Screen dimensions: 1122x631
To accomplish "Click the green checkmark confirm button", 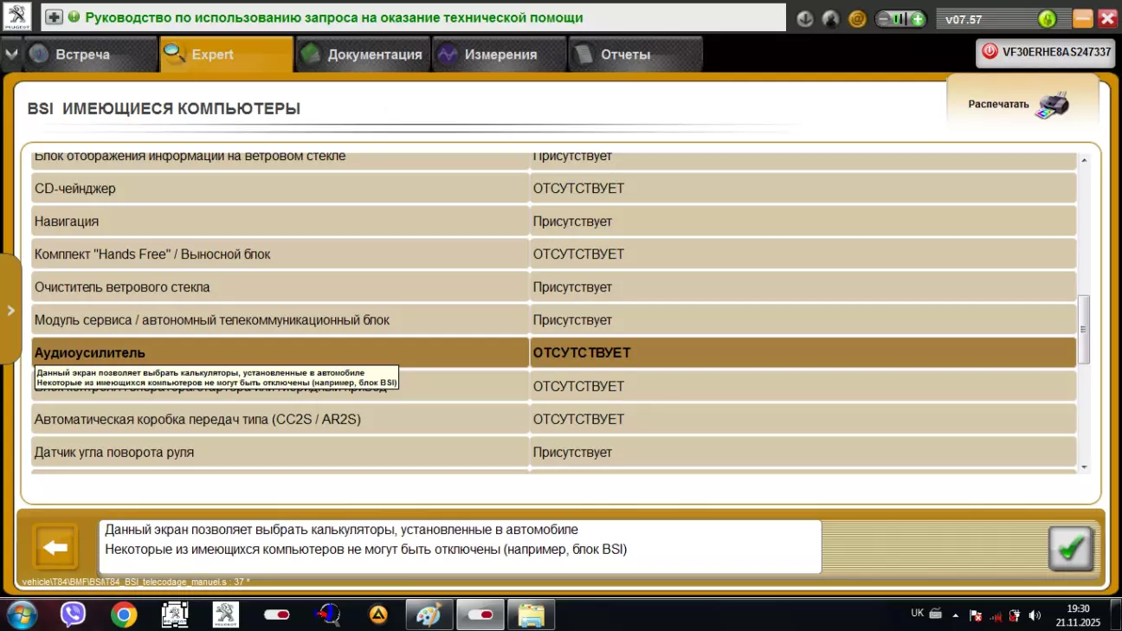I will click(x=1070, y=548).
